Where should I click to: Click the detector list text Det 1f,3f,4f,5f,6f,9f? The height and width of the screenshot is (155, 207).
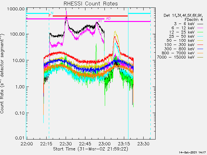tap(183, 15)
